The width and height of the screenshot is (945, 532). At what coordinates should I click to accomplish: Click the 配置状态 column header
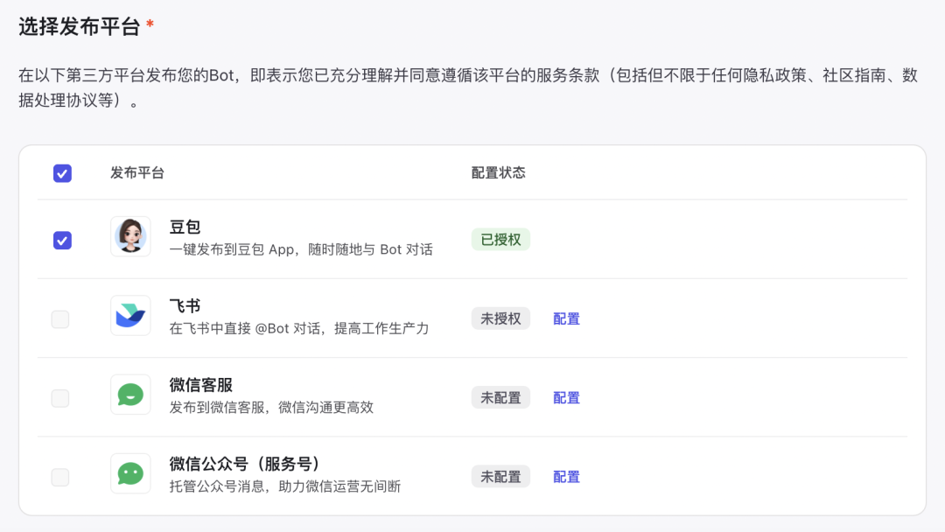click(x=498, y=173)
